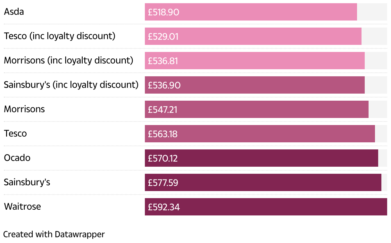Click the £577.59 value label

pyautogui.click(x=163, y=183)
